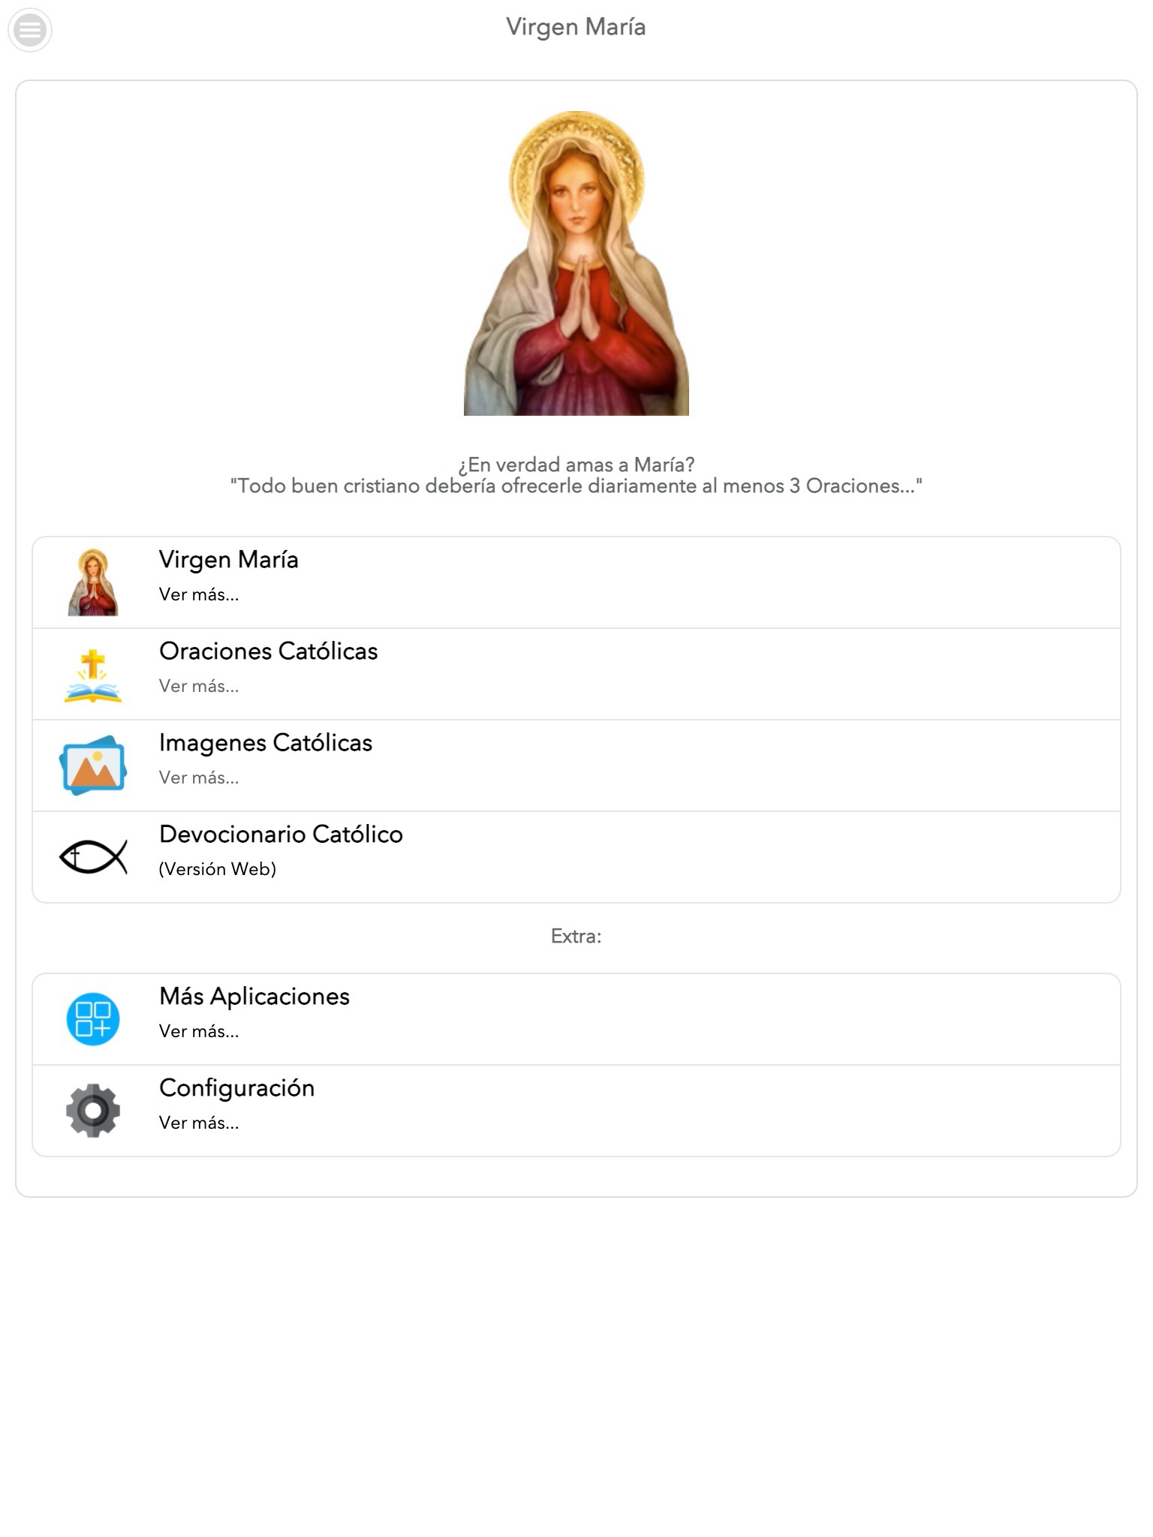Tap the Imagenes Católicas picture icon
The image size is (1153, 1537).
(x=93, y=765)
